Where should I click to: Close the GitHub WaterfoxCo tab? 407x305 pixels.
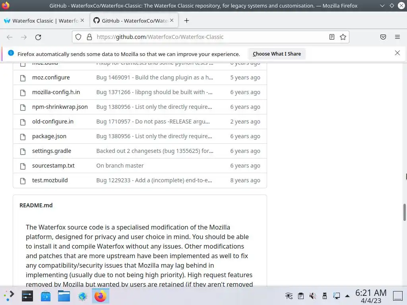click(x=172, y=20)
